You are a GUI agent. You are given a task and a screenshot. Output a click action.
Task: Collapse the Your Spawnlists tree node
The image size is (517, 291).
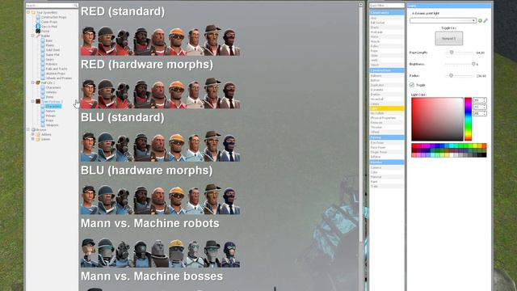[28, 12]
